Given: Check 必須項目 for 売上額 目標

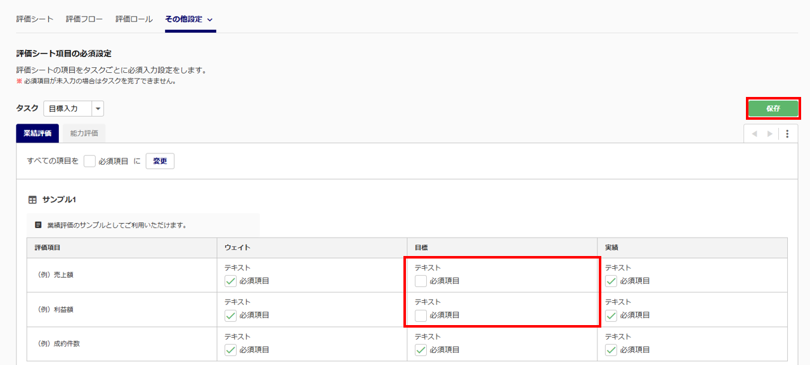Looking at the screenshot, I should 421,281.
